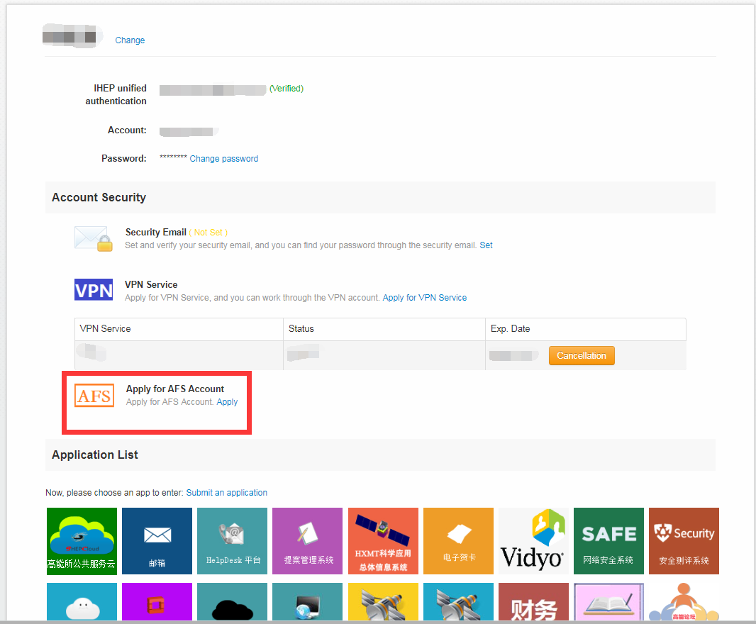Click the Apply for AFS Account title
The width and height of the screenshot is (756, 624).
point(175,389)
